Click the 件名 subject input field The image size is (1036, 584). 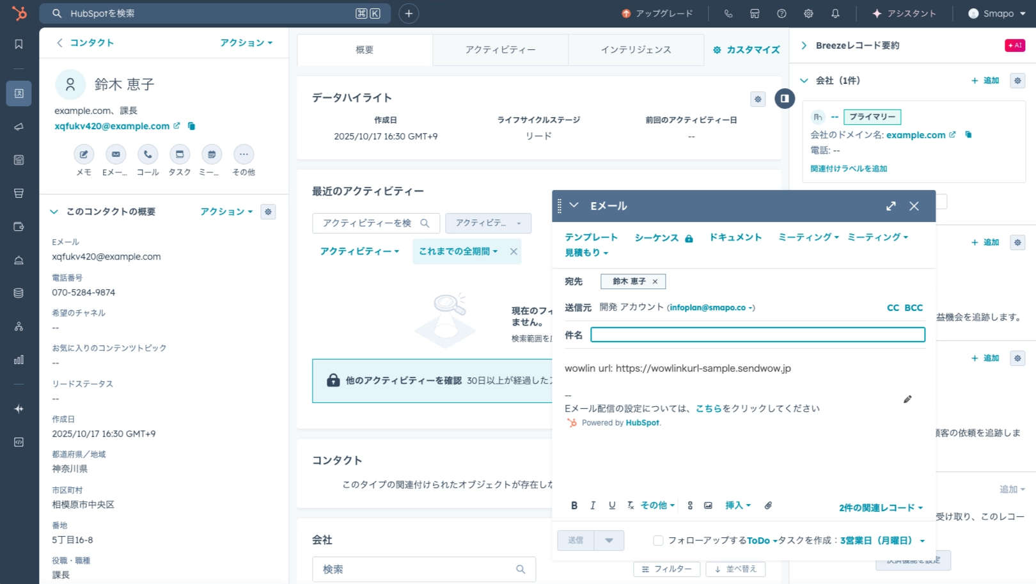point(758,335)
